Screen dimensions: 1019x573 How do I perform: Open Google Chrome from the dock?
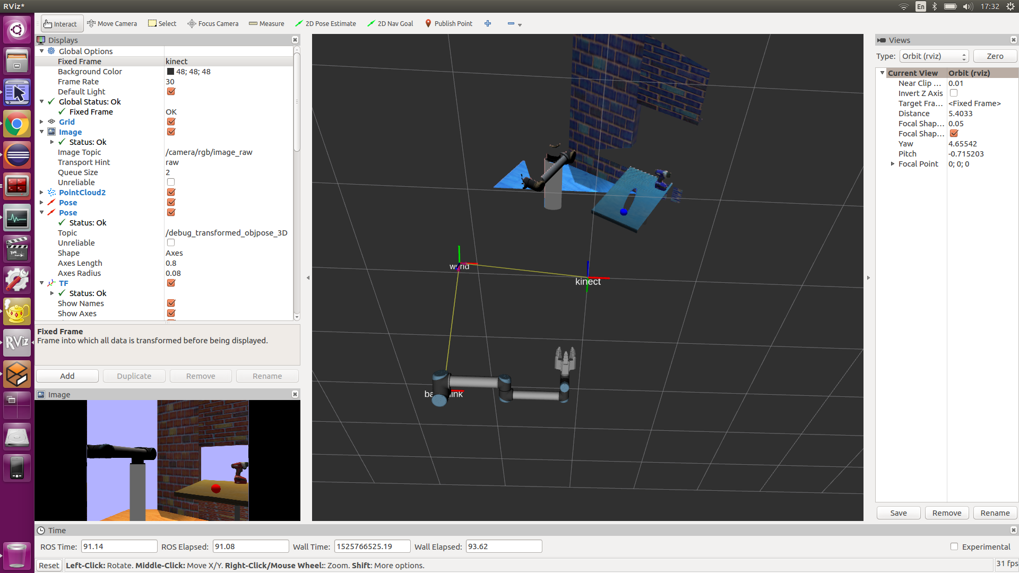click(17, 125)
